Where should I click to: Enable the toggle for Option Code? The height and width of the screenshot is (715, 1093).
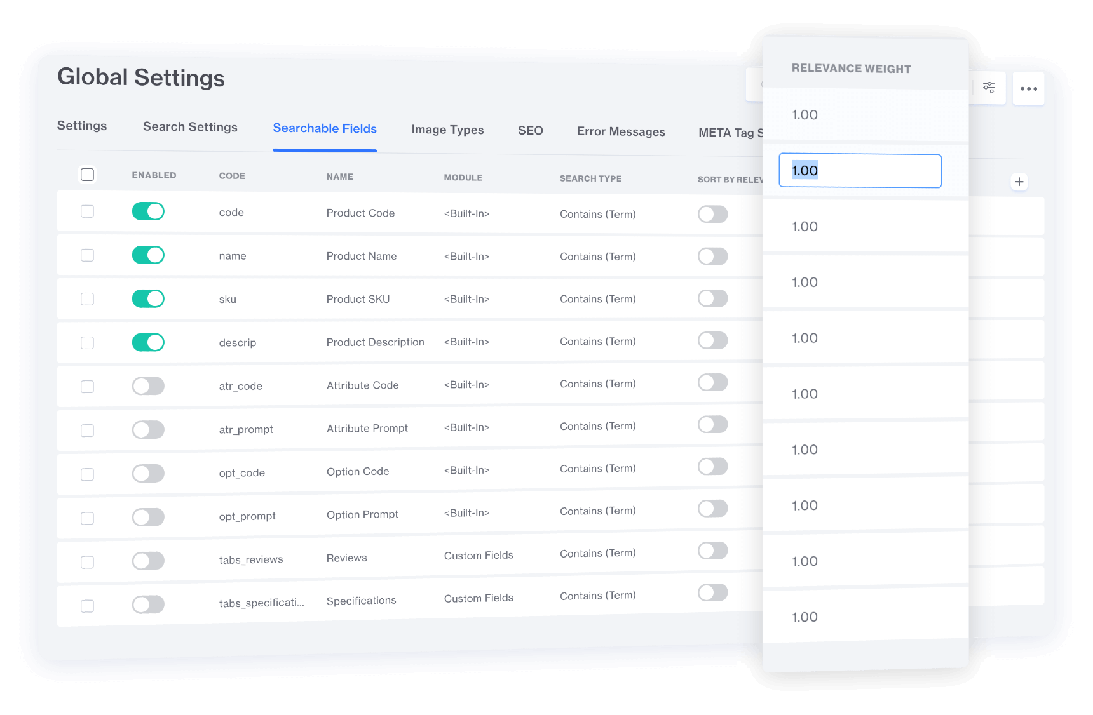tap(148, 474)
